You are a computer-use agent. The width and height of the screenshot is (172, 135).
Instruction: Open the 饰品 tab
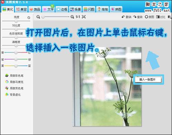tap(35, 9)
